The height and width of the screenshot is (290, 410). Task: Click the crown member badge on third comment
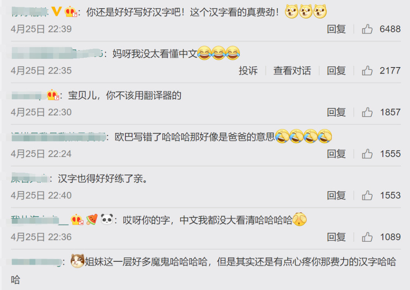pos(53,95)
